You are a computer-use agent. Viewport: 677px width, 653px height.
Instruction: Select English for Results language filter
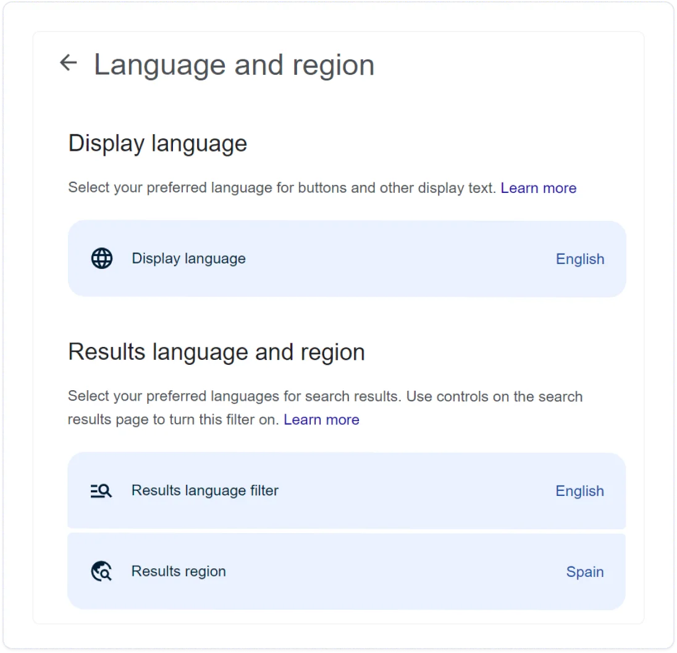[x=579, y=491]
